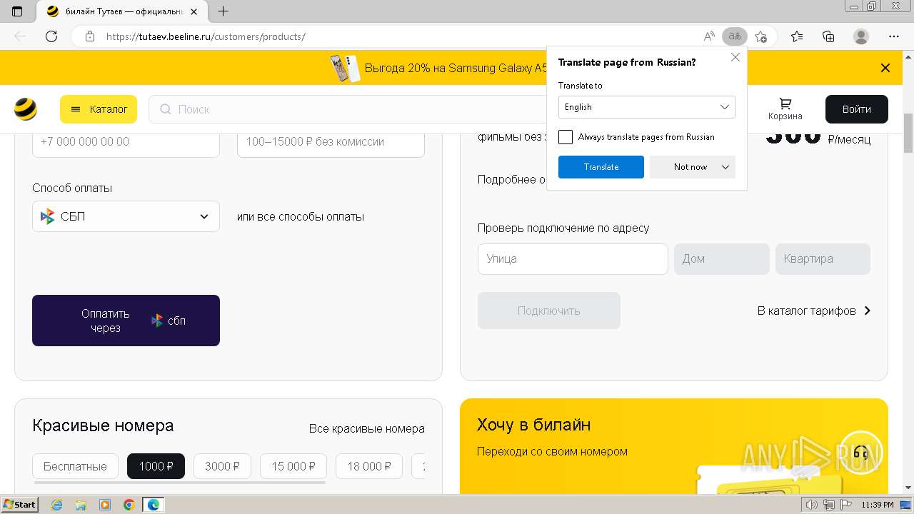Viewport: 914px width, 514px height.
Task: Close the Translate page popup
Action: pyautogui.click(x=735, y=58)
